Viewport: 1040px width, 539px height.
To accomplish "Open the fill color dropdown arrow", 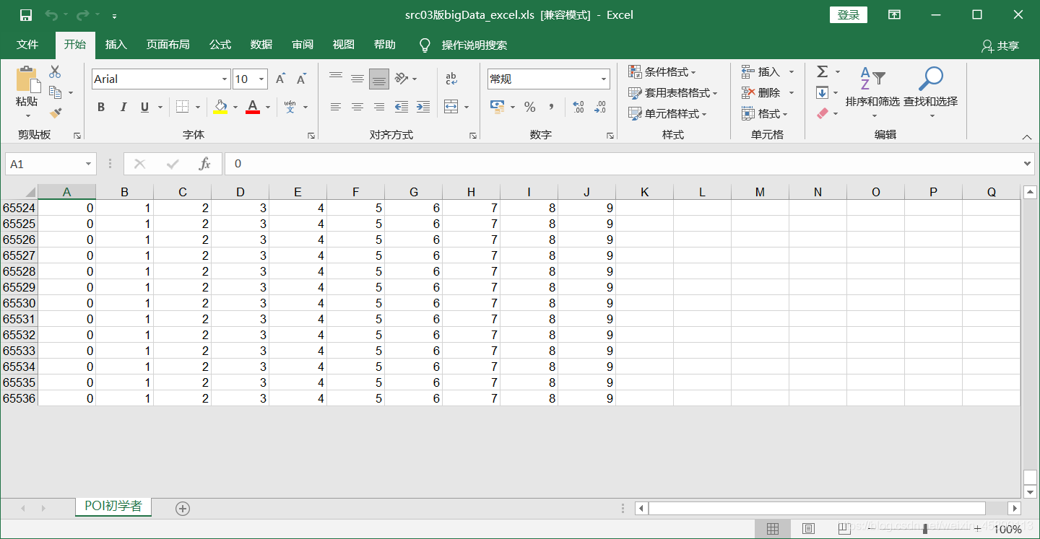I will click(235, 108).
